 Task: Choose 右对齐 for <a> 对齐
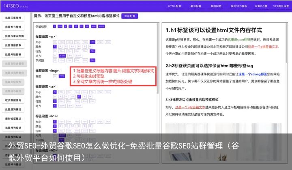coord(78,105)
